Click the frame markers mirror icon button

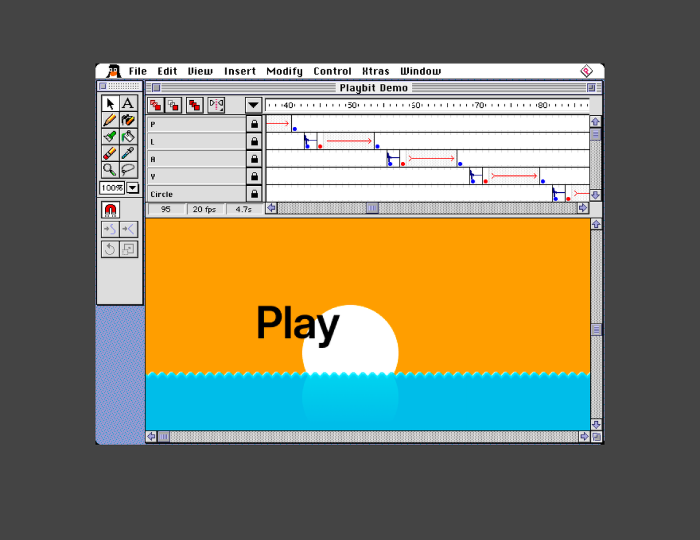click(216, 105)
